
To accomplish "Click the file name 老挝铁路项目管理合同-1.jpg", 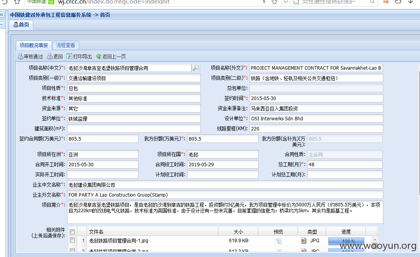I will 119,241.
